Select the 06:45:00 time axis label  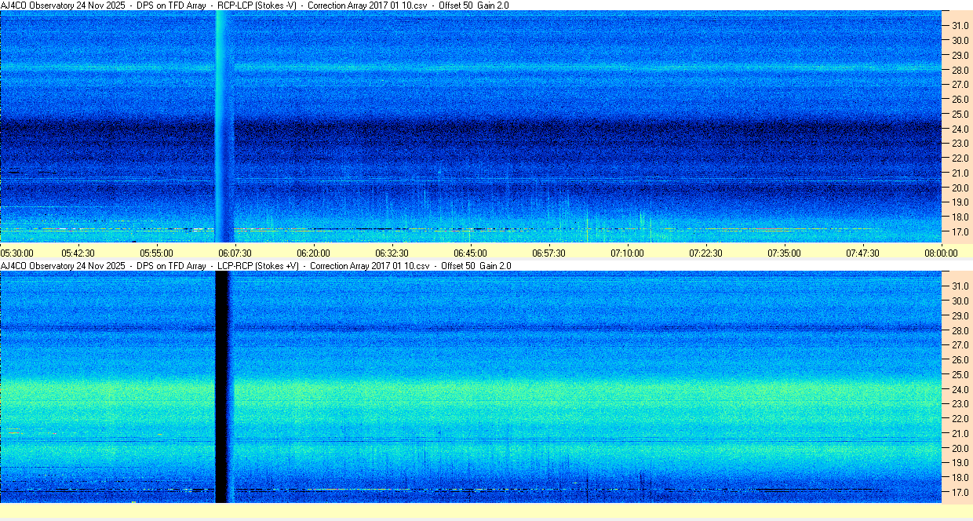[471, 253]
